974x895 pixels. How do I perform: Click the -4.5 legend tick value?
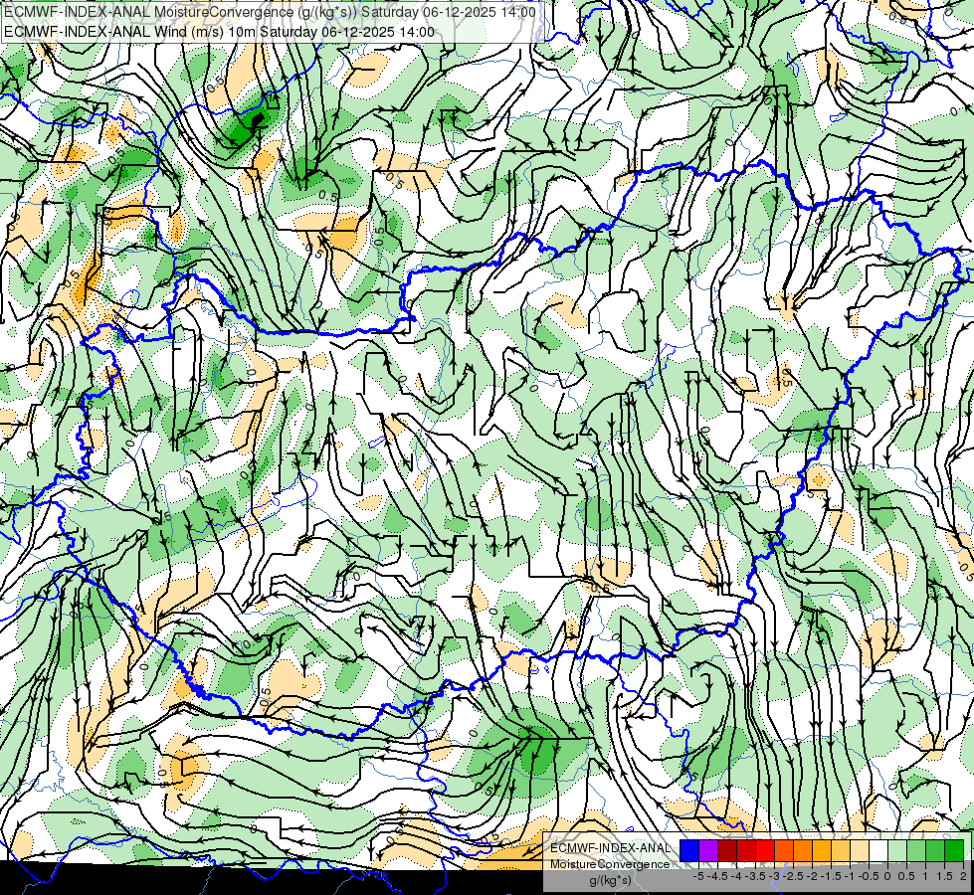click(x=717, y=876)
